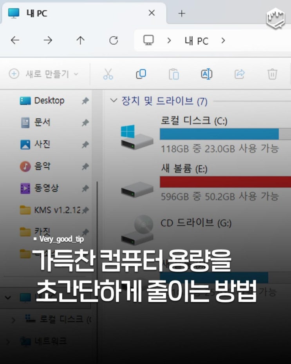Select 네트워크 in the navigation tree

pyautogui.click(x=43, y=341)
